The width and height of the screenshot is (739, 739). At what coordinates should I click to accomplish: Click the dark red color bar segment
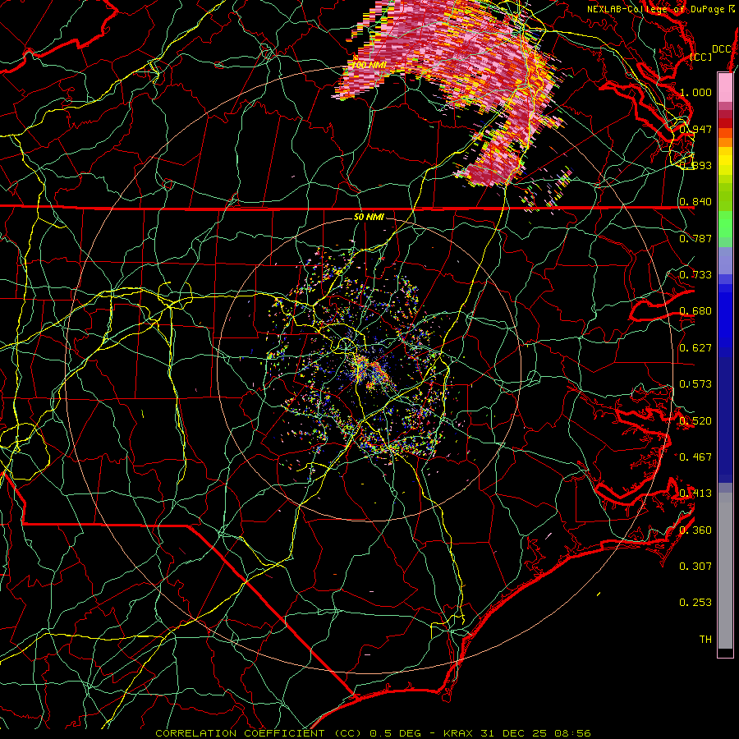(x=725, y=122)
